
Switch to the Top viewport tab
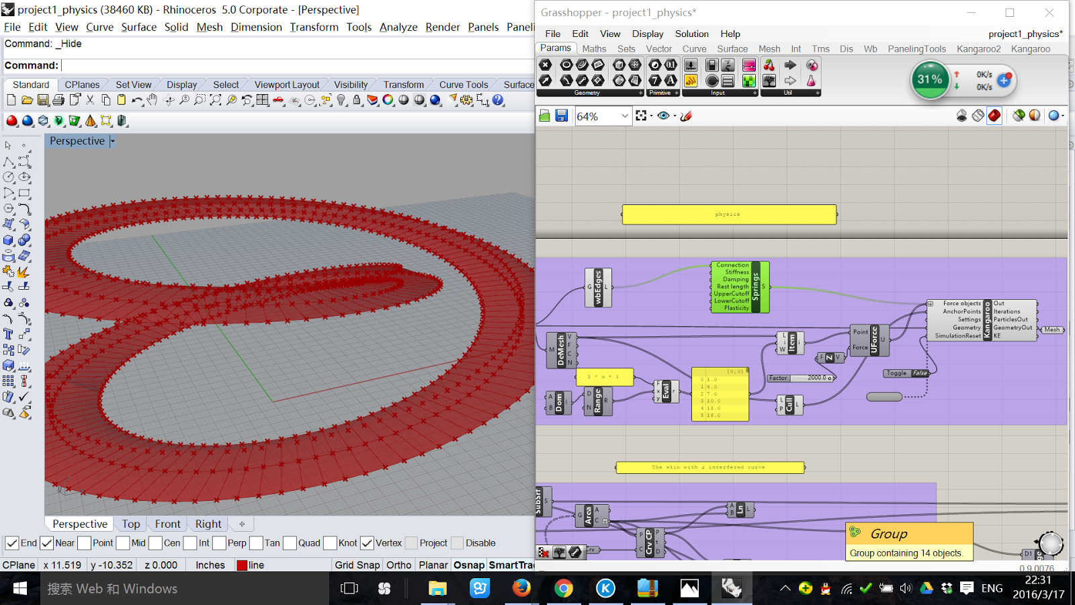(130, 524)
